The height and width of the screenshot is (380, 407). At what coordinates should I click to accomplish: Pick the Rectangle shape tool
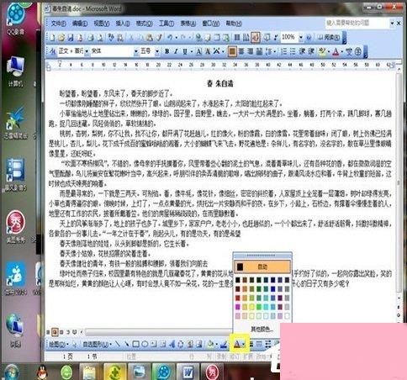[x=136, y=344]
